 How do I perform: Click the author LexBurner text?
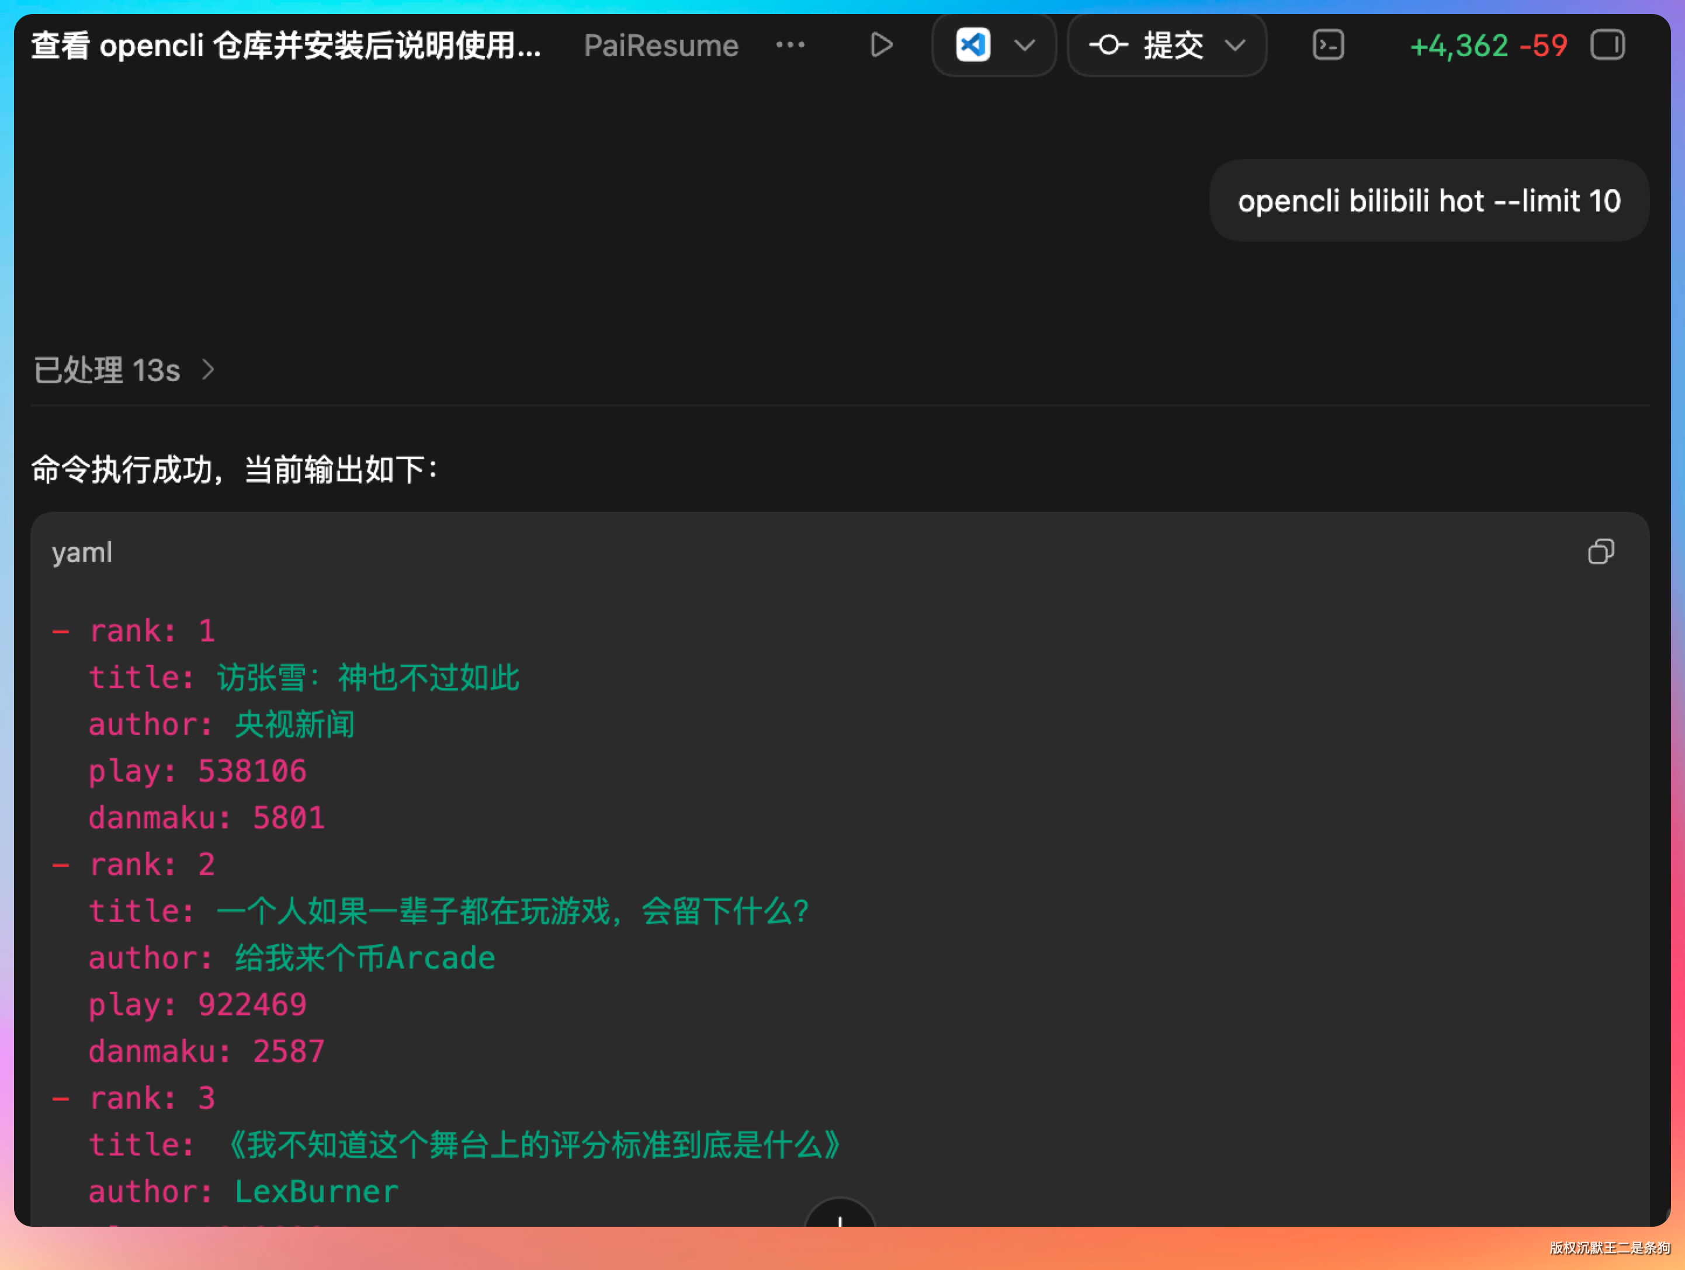point(316,1191)
